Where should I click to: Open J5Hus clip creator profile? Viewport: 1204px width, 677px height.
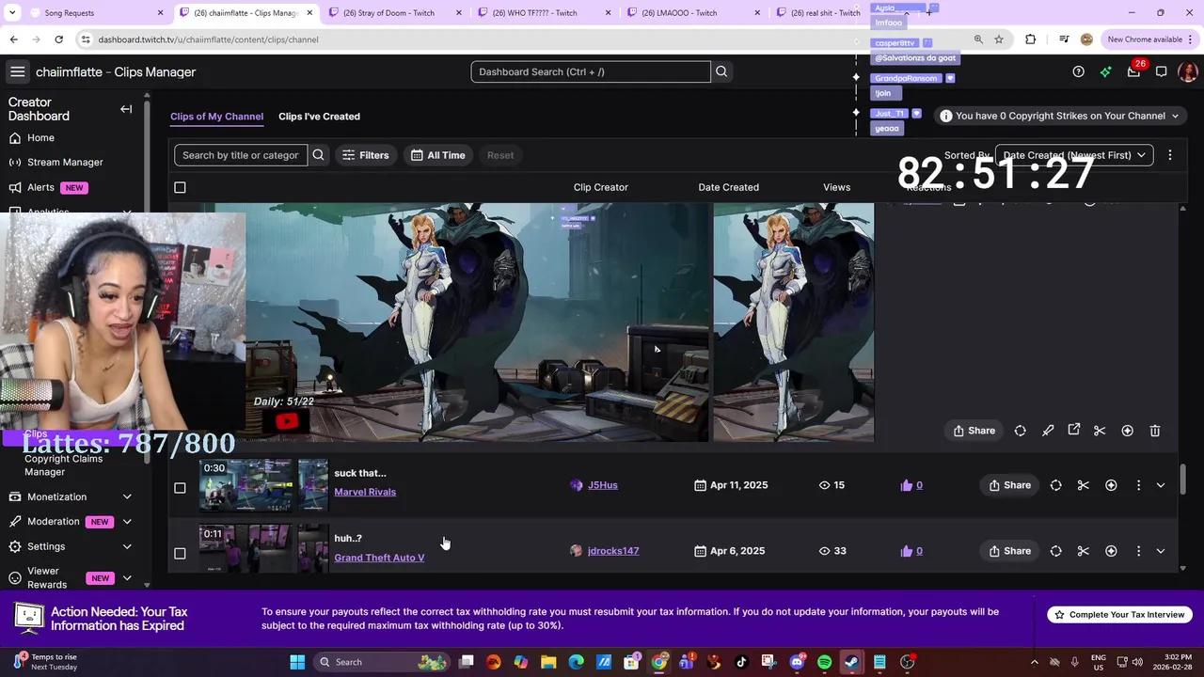pos(603,485)
